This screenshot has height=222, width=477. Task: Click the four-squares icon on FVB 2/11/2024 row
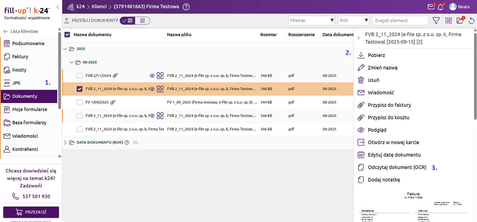coord(160,75)
